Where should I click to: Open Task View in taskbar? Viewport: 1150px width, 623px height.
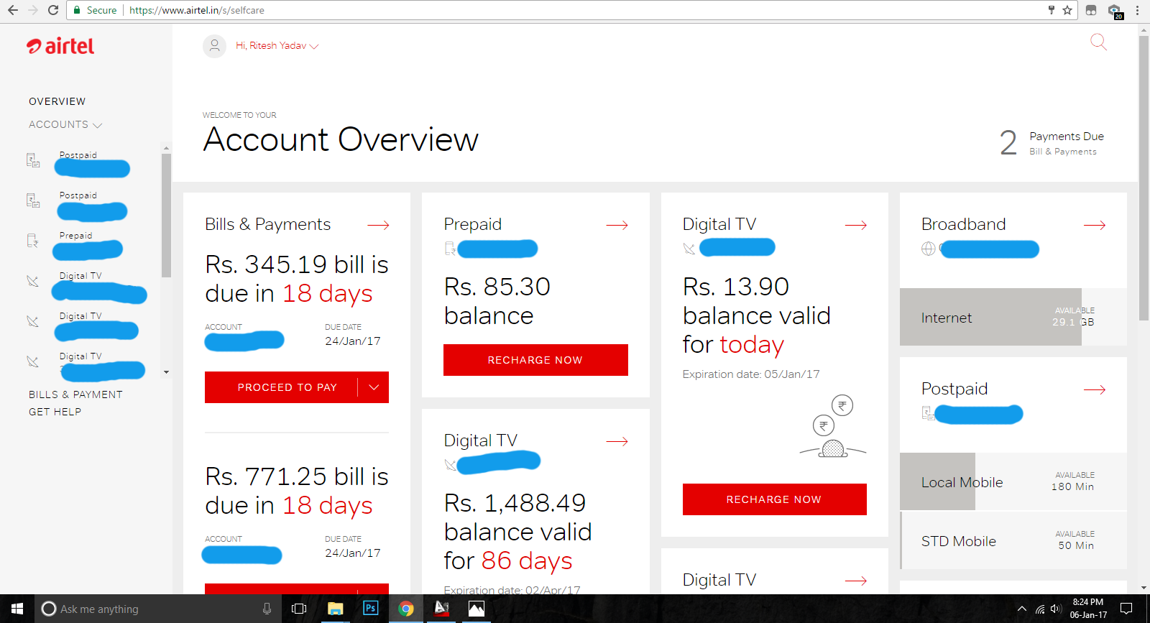[x=299, y=609]
